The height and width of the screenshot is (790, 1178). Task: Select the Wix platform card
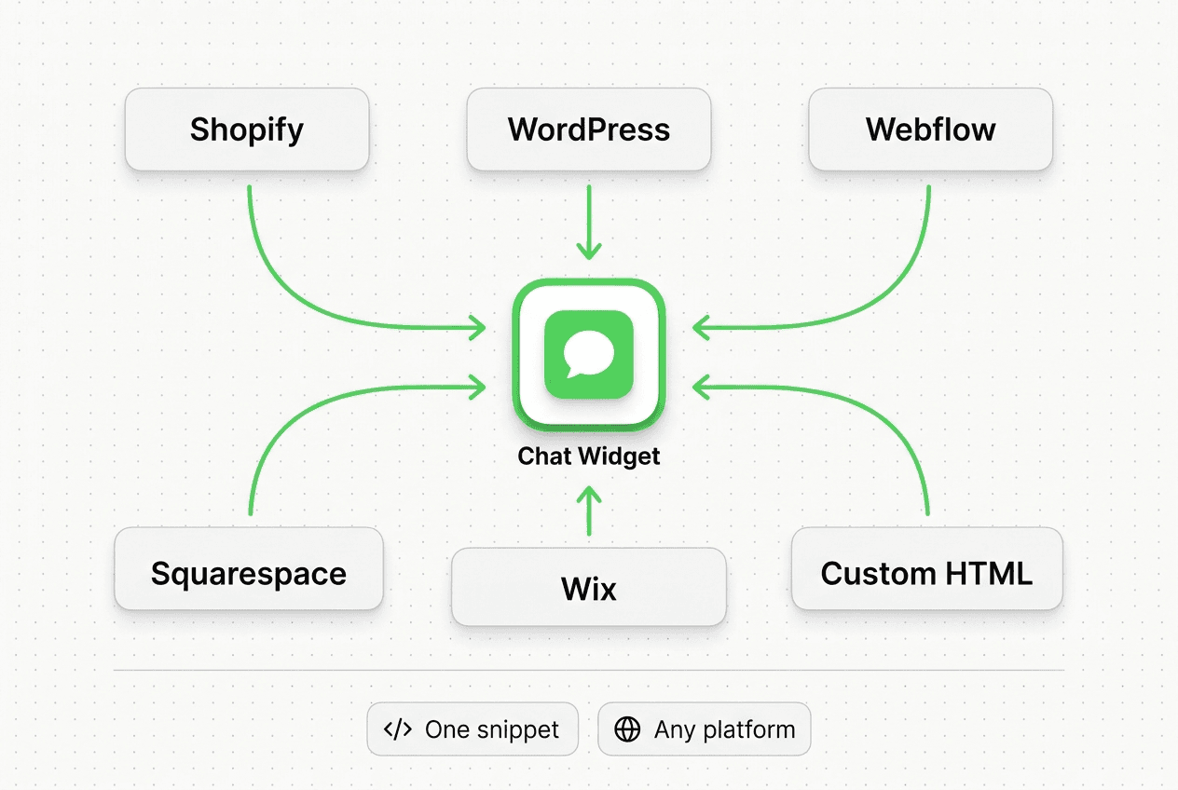click(589, 587)
